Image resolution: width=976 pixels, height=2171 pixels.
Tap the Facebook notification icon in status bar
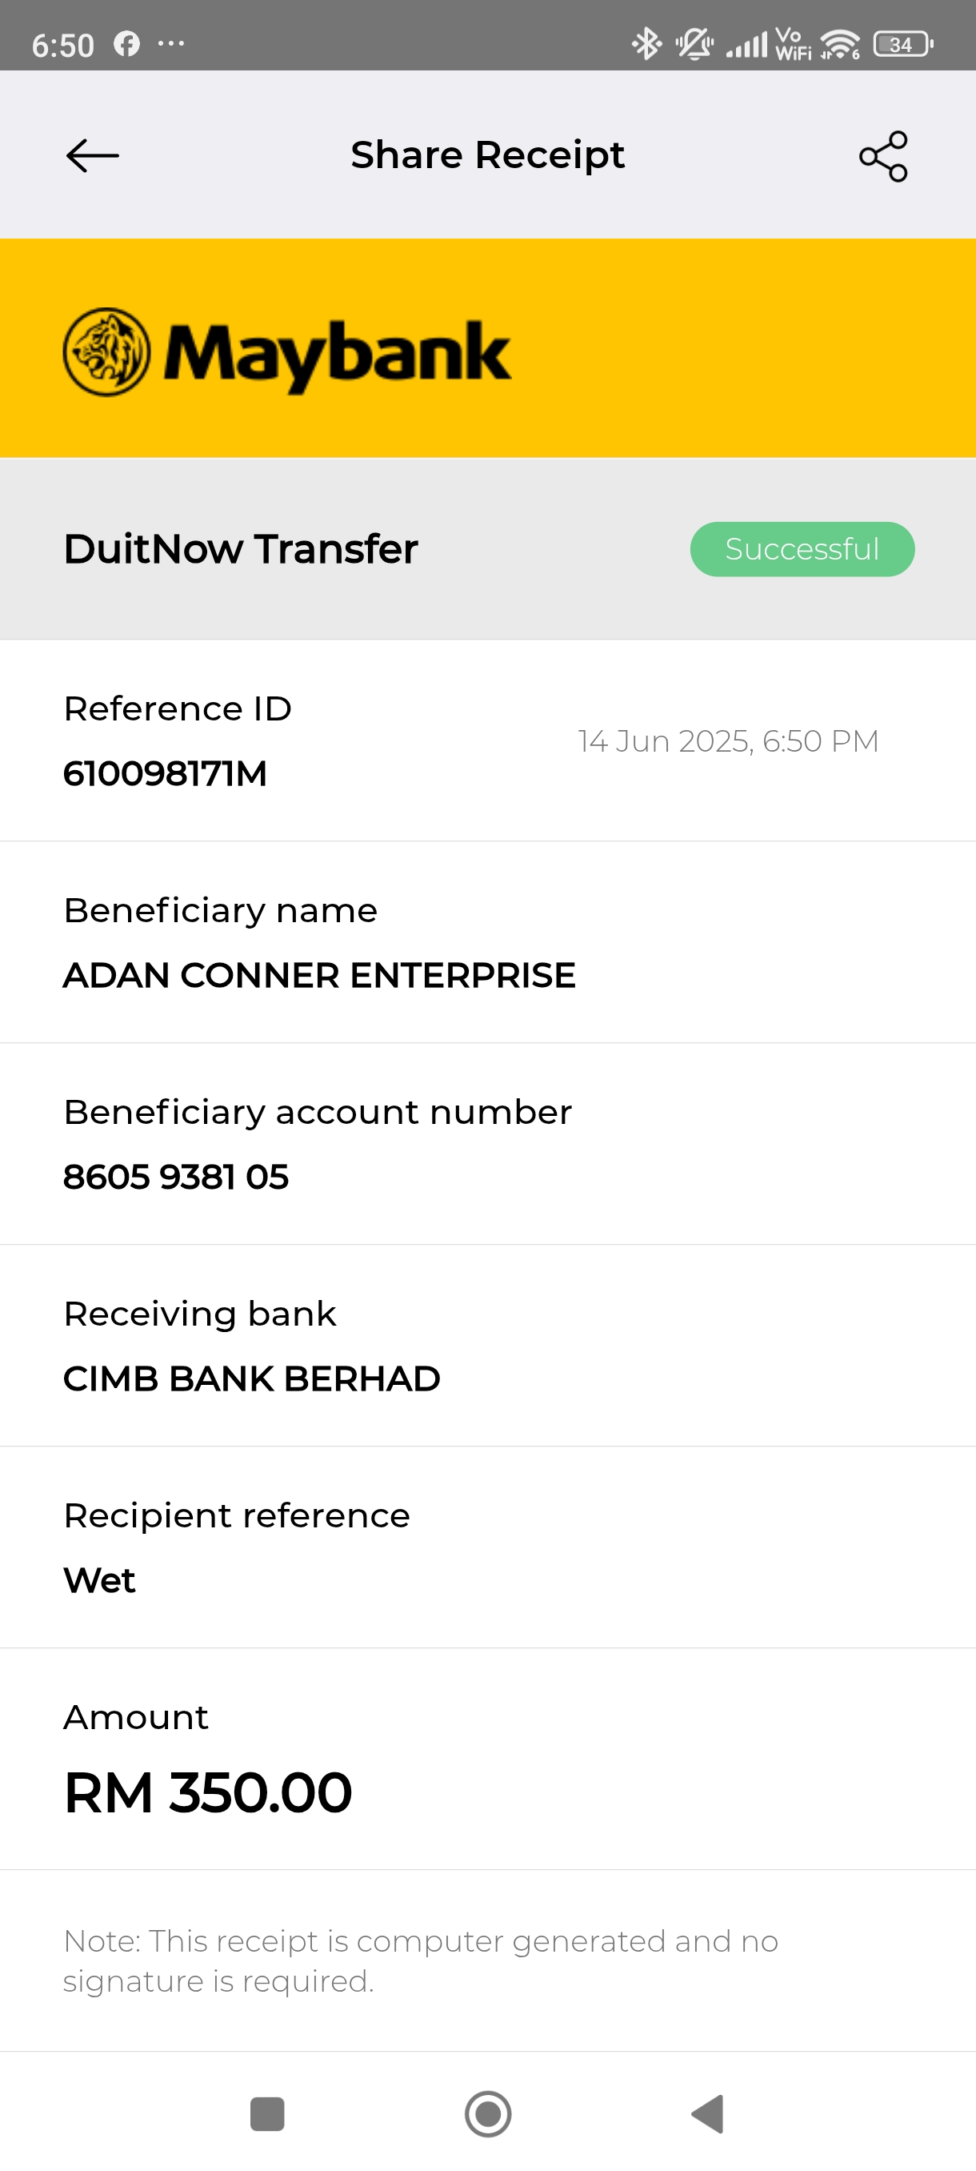pos(126,44)
